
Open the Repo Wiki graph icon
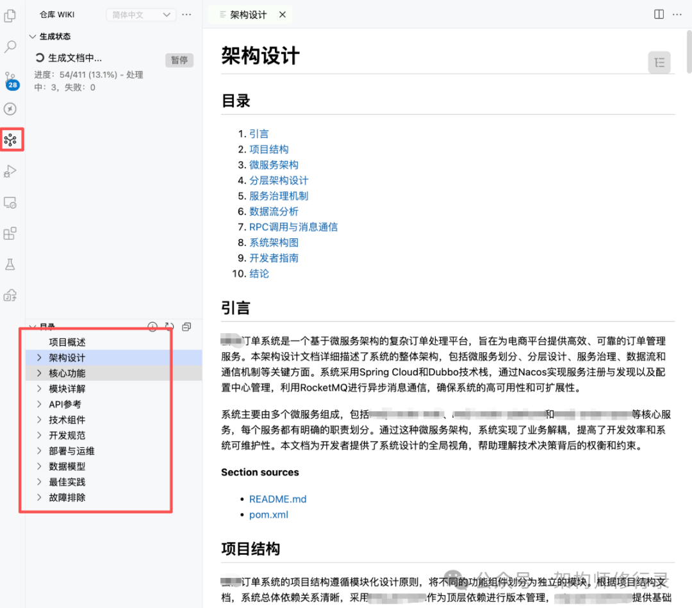(10, 140)
